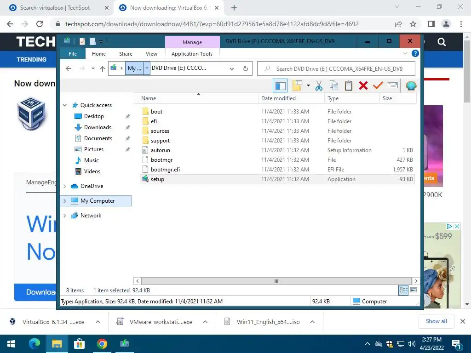Switch to Large icons view in status bar
Viewport: 471px width, 353px height.
point(414,290)
